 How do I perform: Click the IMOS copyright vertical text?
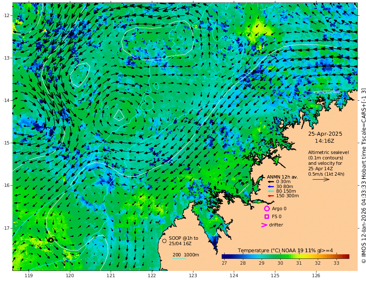[363, 176]
